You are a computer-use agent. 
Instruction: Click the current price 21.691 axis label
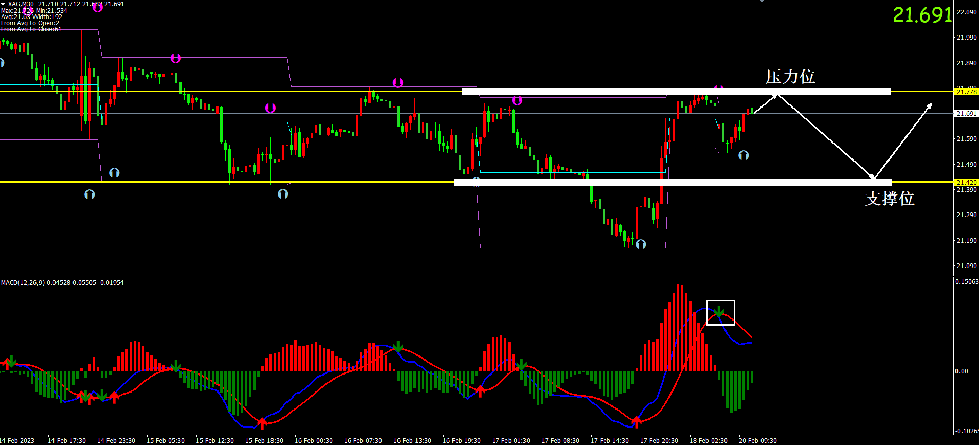point(966,114)
